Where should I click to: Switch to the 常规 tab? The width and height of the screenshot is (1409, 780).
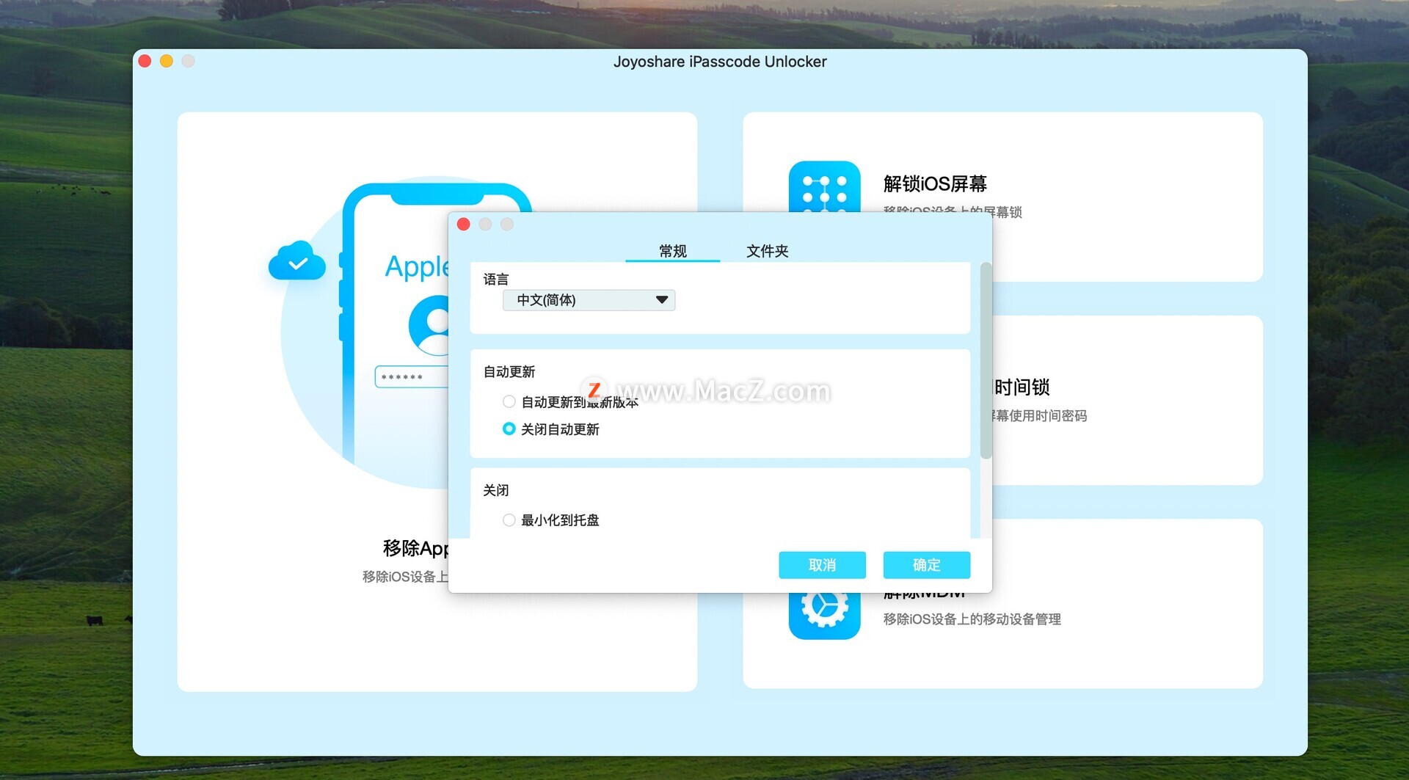click(672, 251)
